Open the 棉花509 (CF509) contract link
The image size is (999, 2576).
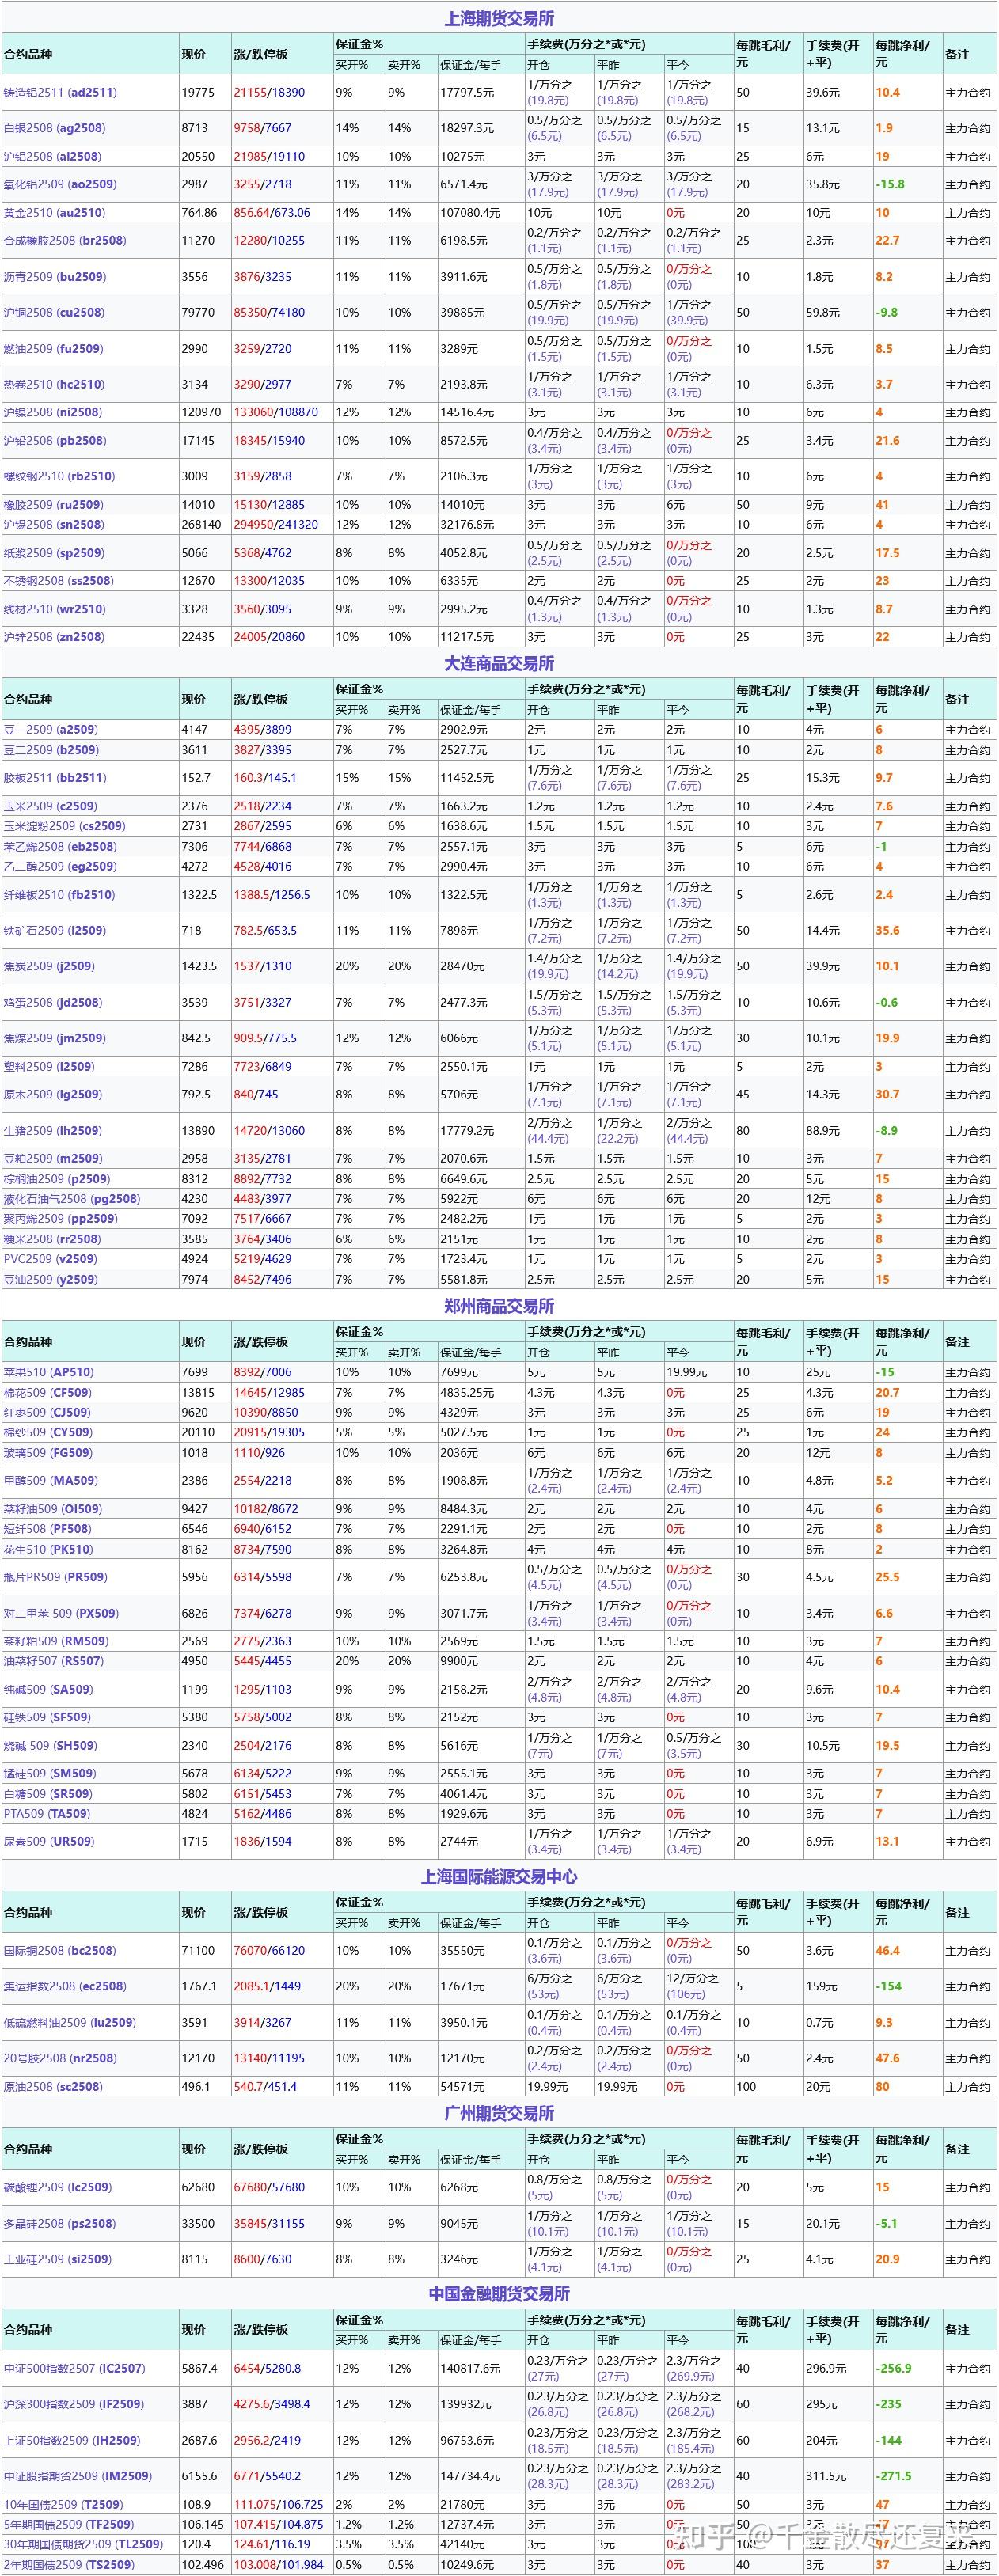[48, 1392]
